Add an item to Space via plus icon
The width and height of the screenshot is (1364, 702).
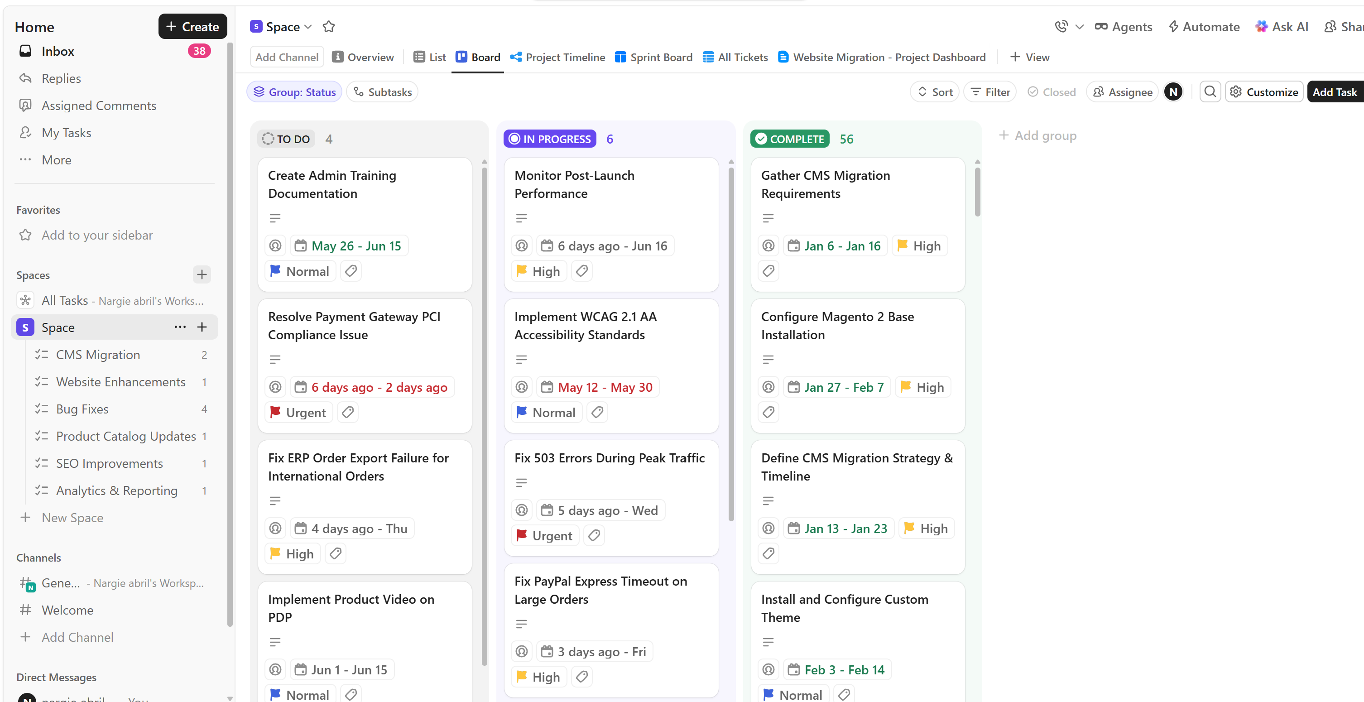click(x=202, y=327)
